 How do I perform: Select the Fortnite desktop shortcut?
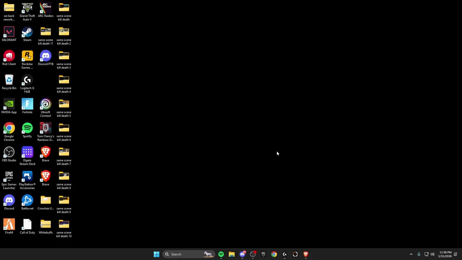coord(27,106)
